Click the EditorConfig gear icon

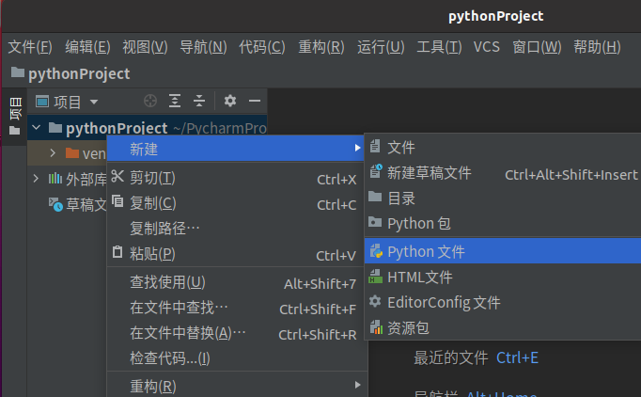(x=375, y=302)
